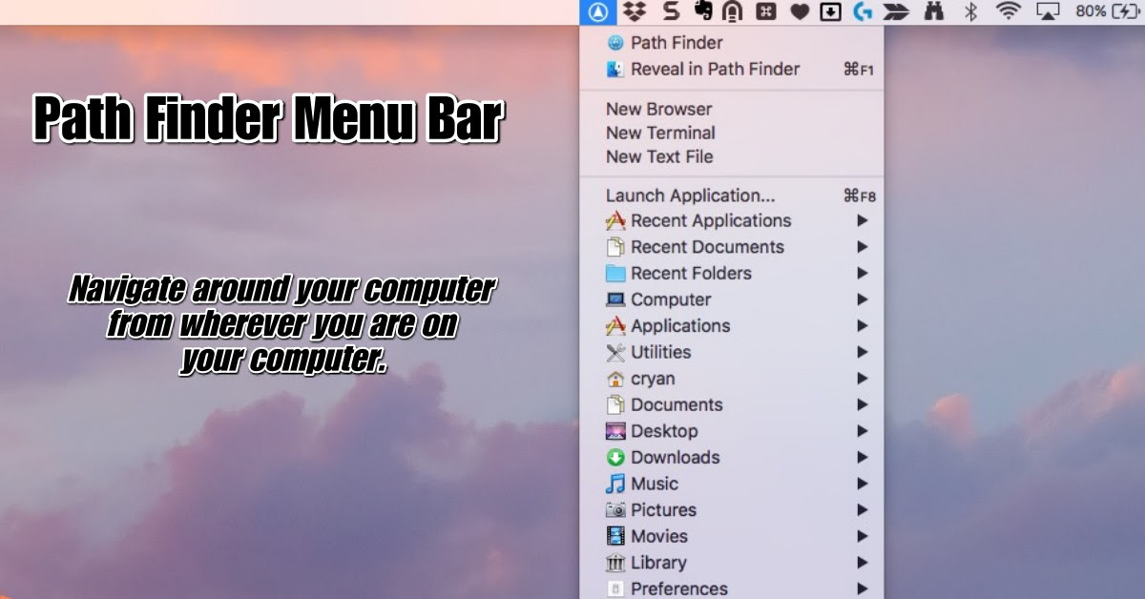Image resolution: width=1145 pixels, height=599 pixels.
Task: Click the Preferences switch icon
Action: click(x=615, y=589)
